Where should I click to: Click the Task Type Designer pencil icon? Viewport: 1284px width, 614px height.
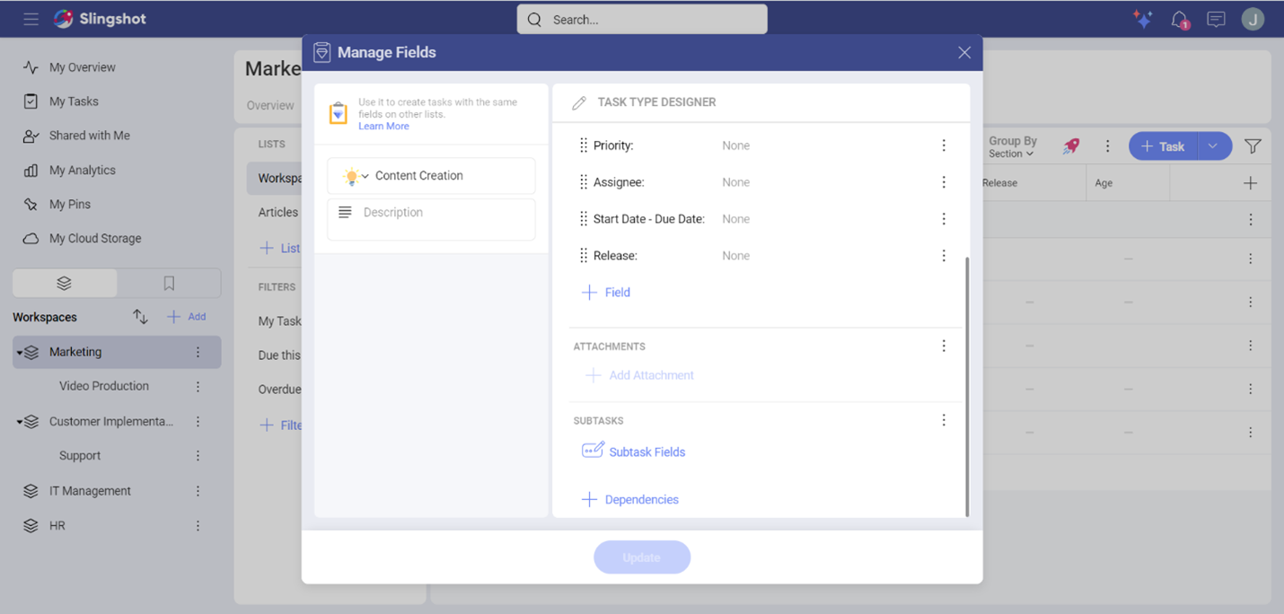pyautogui.click(x=579, y=102)
